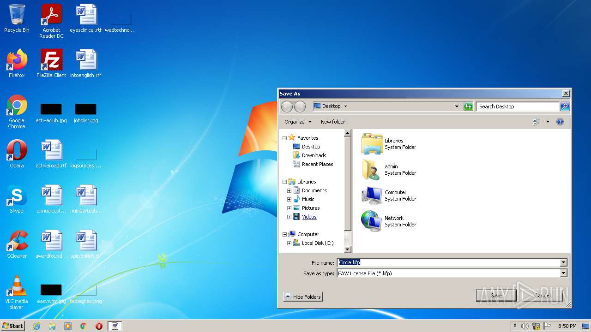The width and height of the screenshot is (591, 332).
Task: Select Downloads under Favorites
Action: point(309,155)
